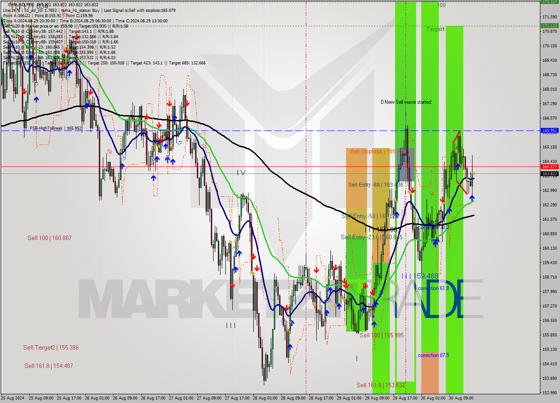Select the Target1 label at top

(x=436, y=29)
